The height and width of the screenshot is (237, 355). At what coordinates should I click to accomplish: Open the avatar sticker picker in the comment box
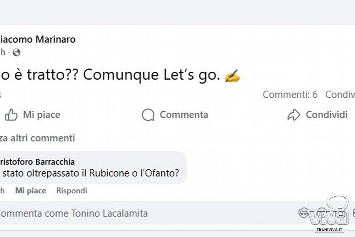coord(304,213)
